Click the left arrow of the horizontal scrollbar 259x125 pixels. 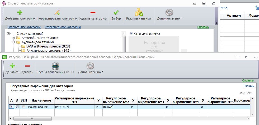point(11,118)
